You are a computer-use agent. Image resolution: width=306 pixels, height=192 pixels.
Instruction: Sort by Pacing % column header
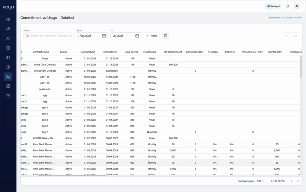click(x=230, y=52)
